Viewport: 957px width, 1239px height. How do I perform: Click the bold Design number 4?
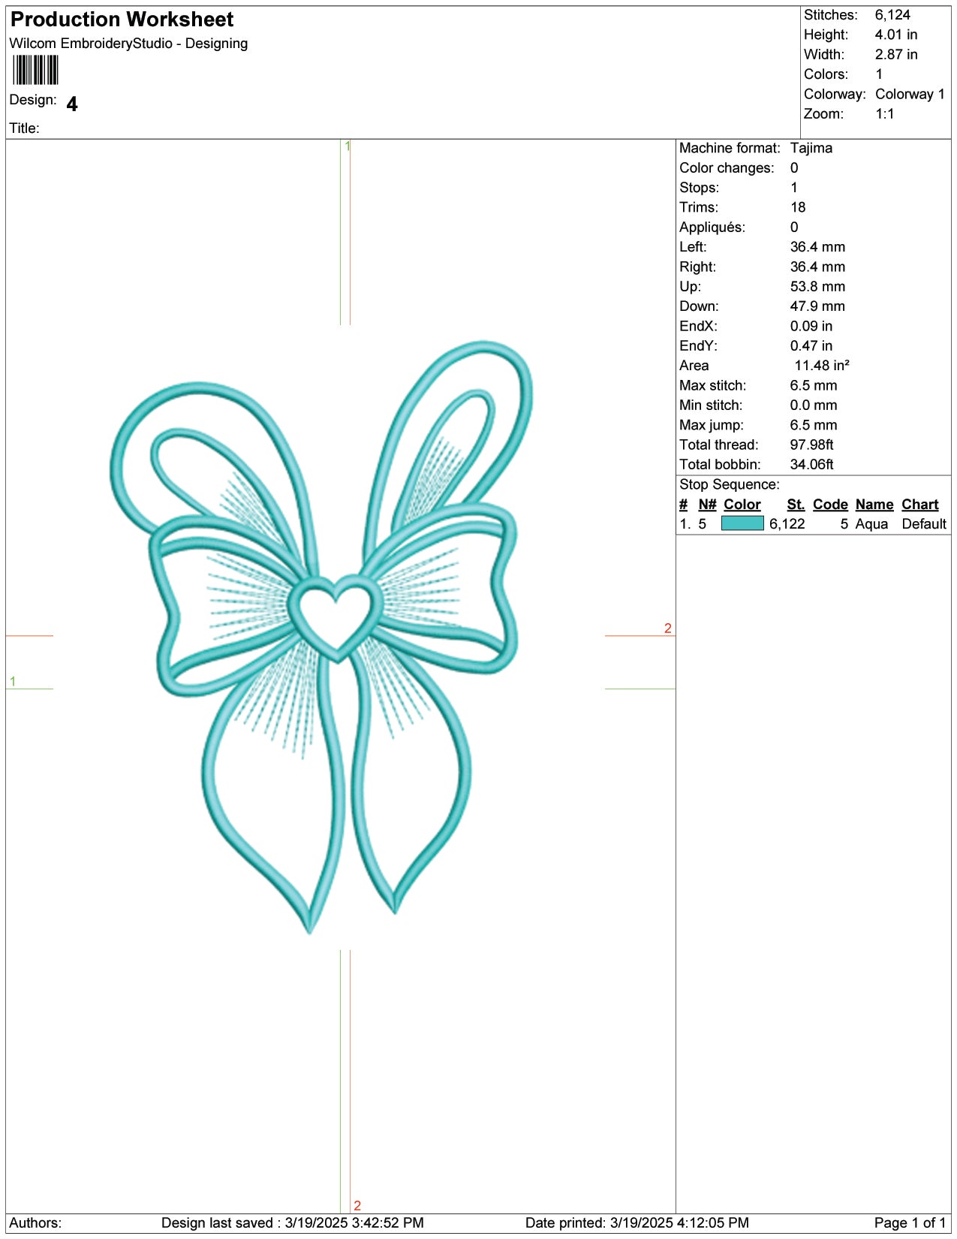(x=72, y=104)
